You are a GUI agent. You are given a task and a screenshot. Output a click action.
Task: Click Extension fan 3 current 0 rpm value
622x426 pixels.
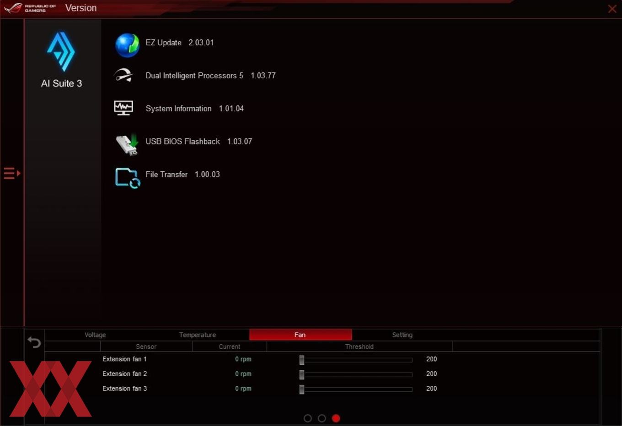coord(243,389)
